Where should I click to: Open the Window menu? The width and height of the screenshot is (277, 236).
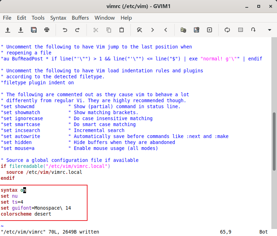coord(105,18)
